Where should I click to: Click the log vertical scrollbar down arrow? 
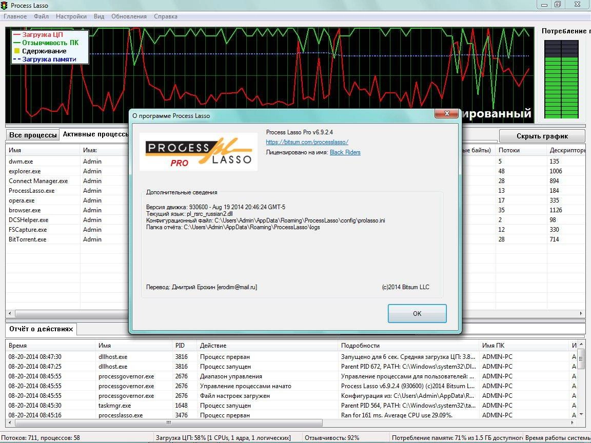tap(581, 414)
